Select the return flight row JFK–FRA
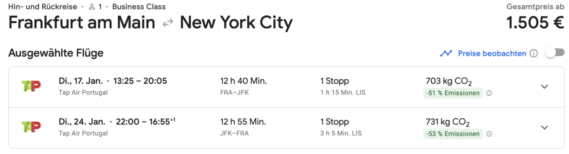 (286, 128)
